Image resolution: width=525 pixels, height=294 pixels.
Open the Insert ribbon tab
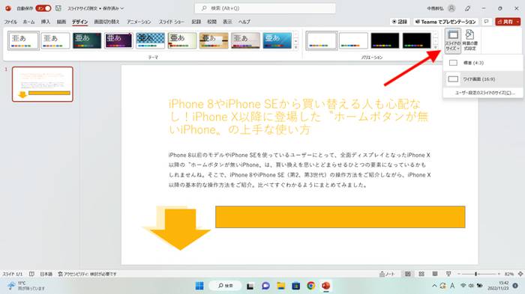46,22
